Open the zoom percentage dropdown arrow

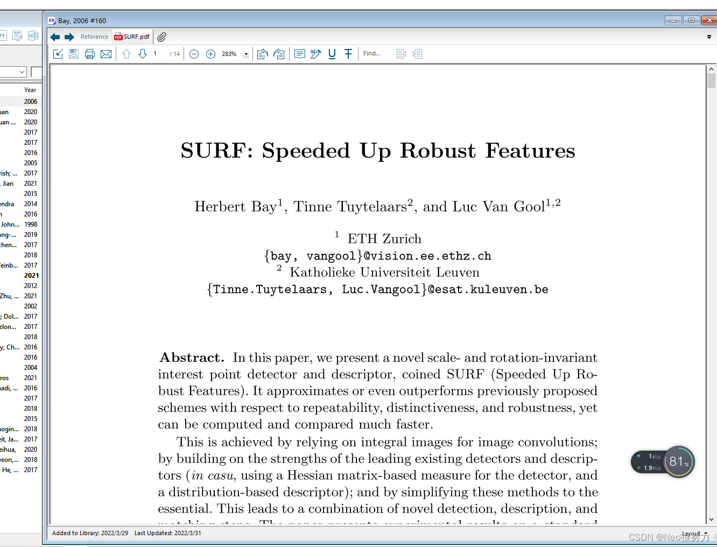click(246, 54)
